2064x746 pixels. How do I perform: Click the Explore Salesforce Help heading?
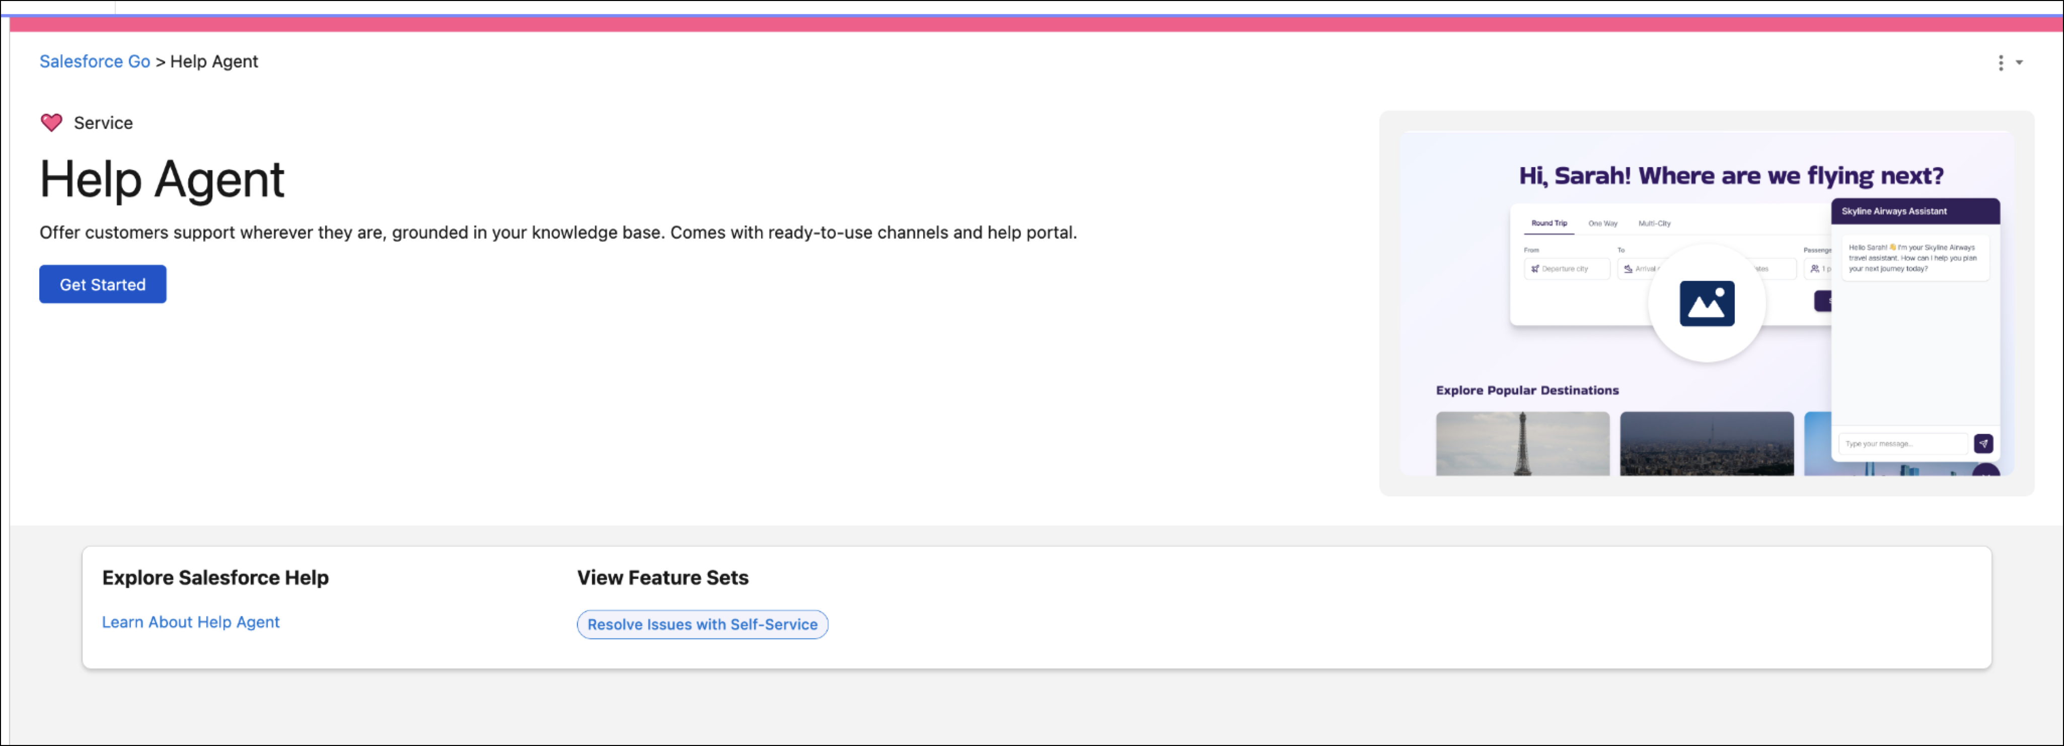click(x=215, y=578)
